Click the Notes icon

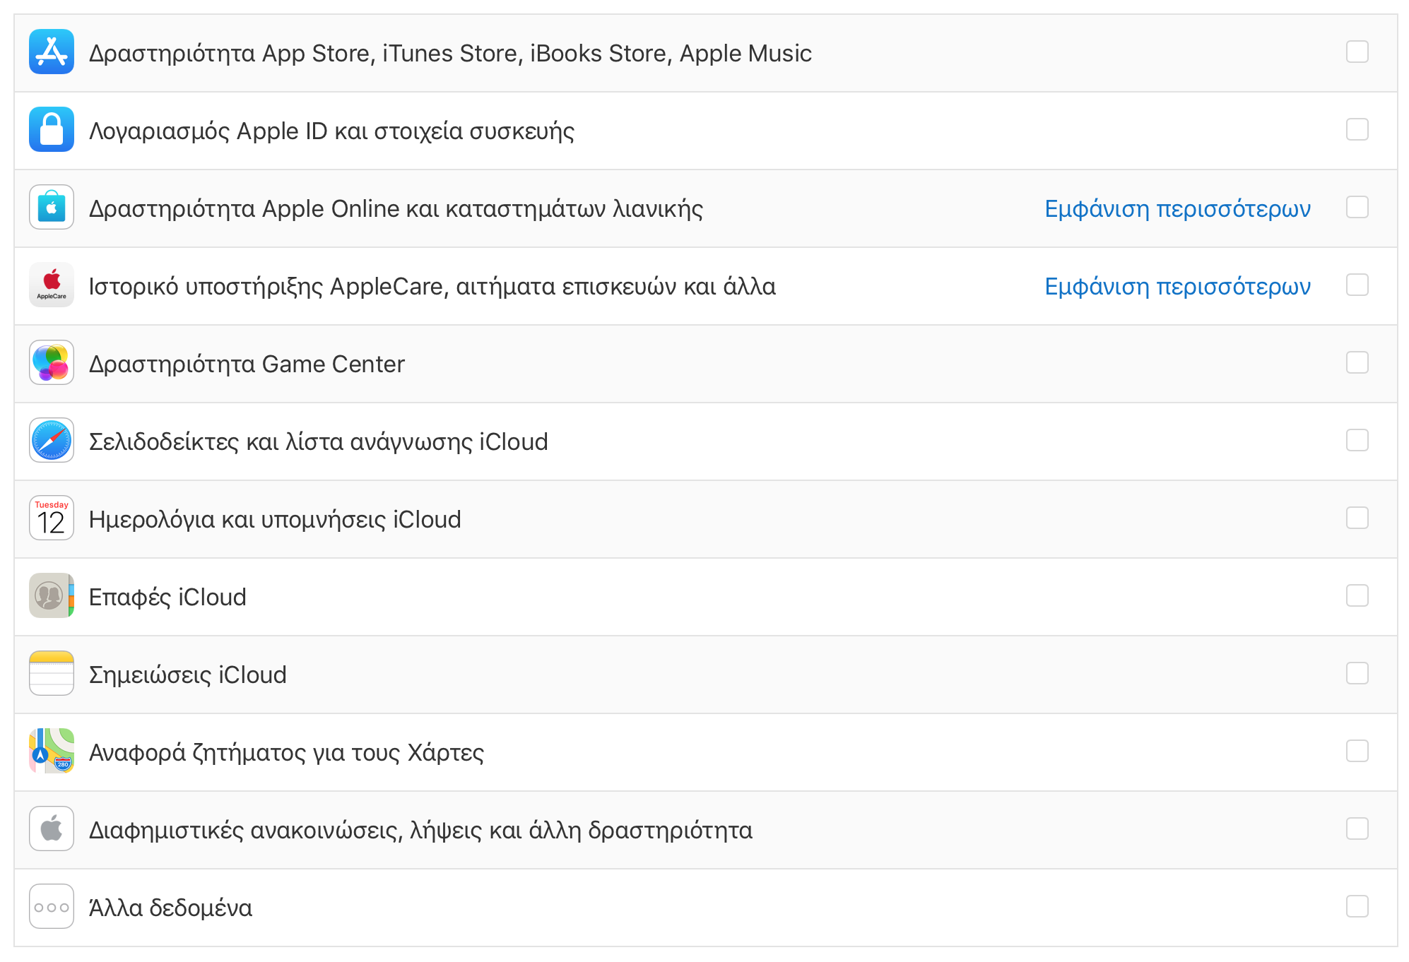click(52, 673)
